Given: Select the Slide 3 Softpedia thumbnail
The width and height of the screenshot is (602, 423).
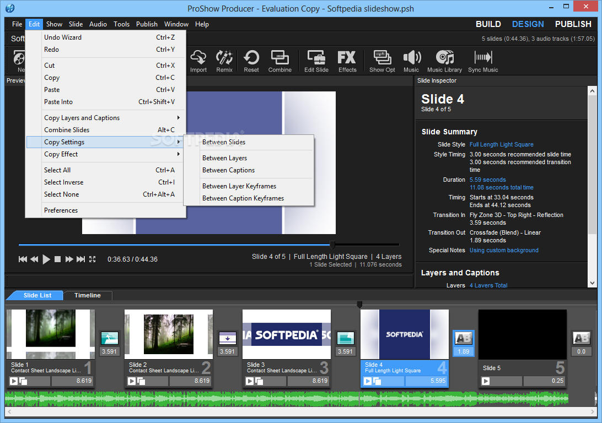Looking at the screenshot, I should tap(287, 334).
